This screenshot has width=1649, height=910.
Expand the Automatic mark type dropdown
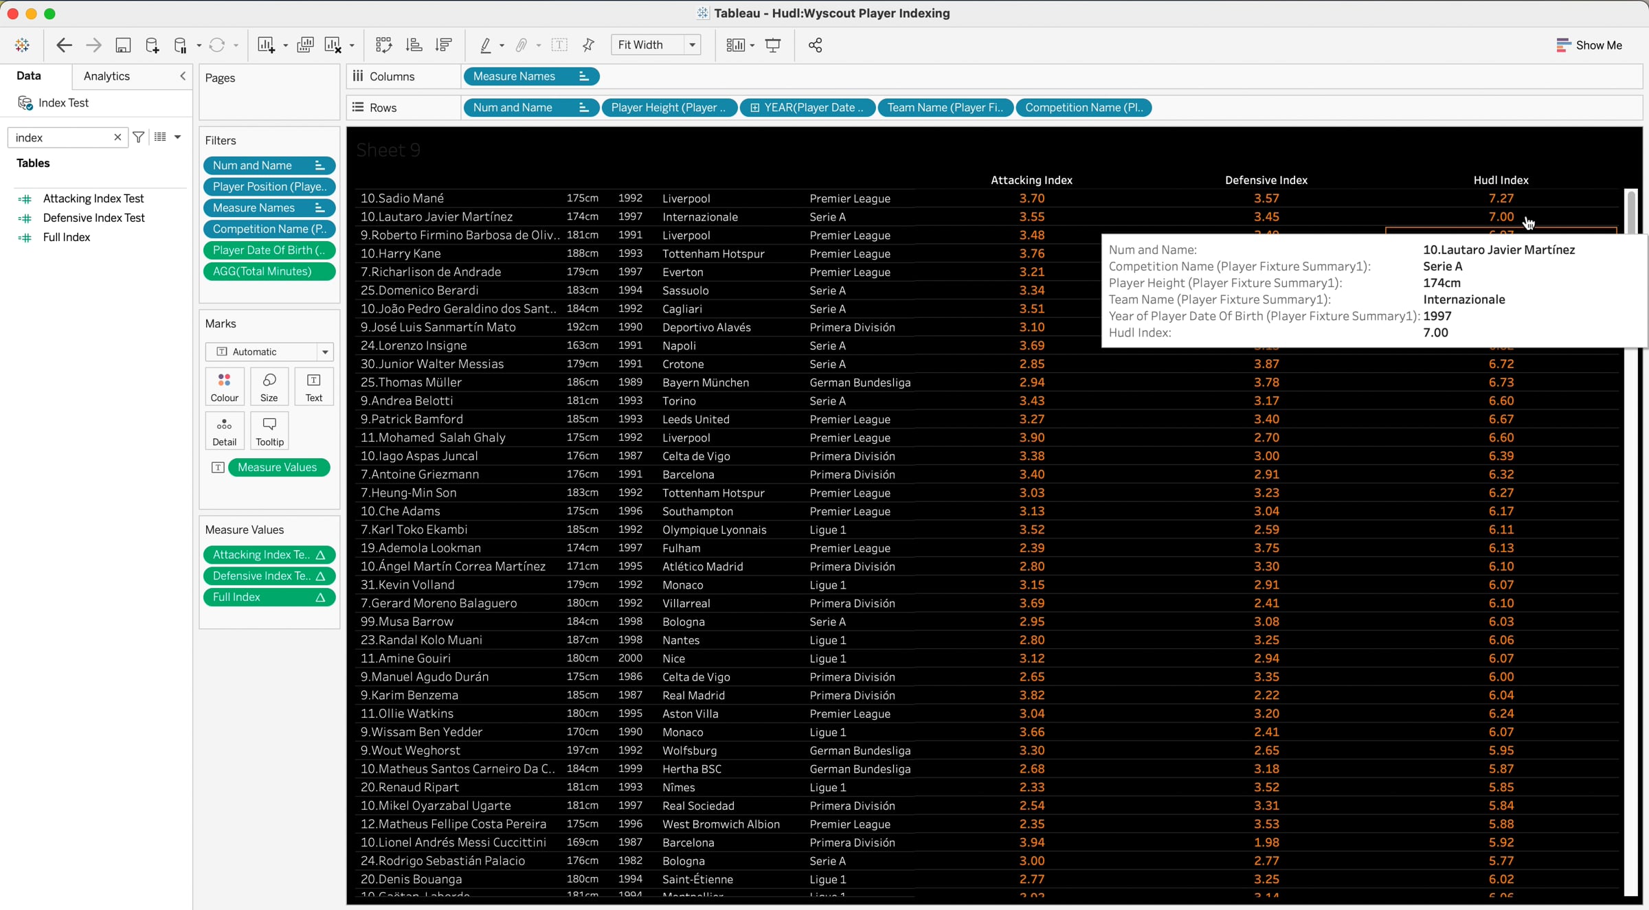tap(325, 352)
